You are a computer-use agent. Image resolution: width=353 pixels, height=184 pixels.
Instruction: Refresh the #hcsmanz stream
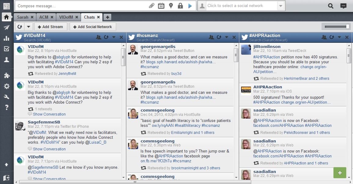click(x=219, y=37)
